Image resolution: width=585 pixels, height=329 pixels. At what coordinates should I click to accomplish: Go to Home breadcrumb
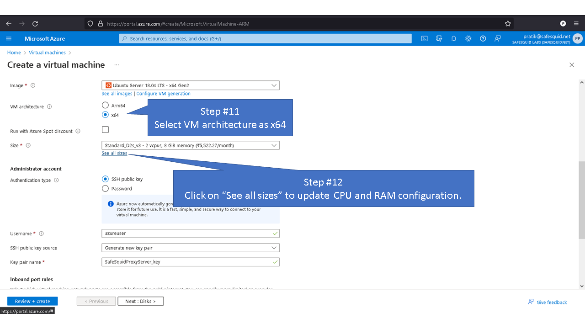coord(14,53)
